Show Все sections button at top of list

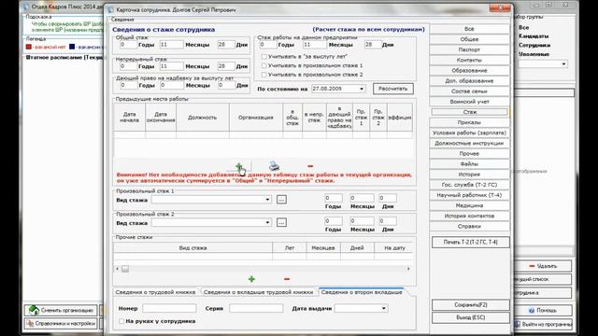[469, 29]
